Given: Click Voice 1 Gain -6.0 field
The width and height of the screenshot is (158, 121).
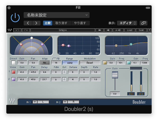Looking at the screenshot, I should [x=22, y=72].
